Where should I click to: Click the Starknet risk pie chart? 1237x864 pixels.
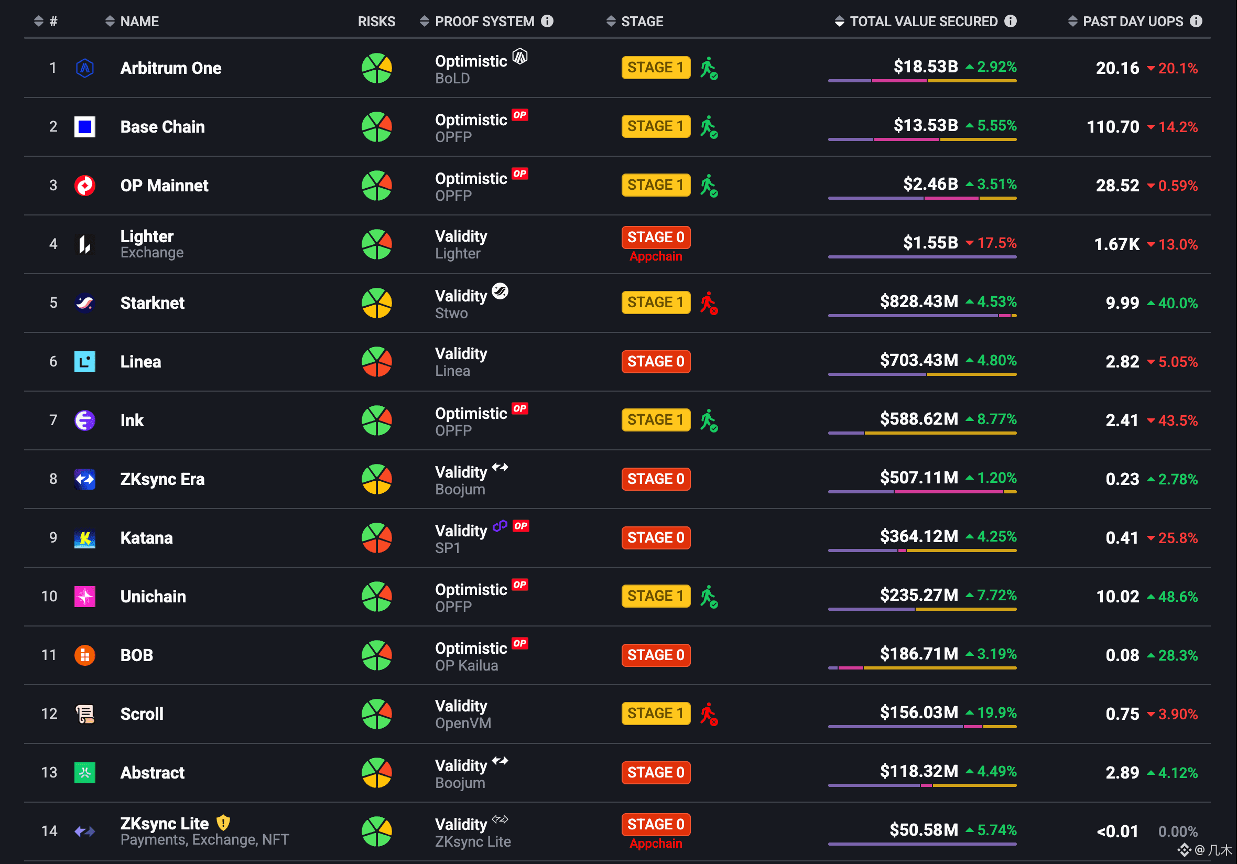click(x=376, y=303)
